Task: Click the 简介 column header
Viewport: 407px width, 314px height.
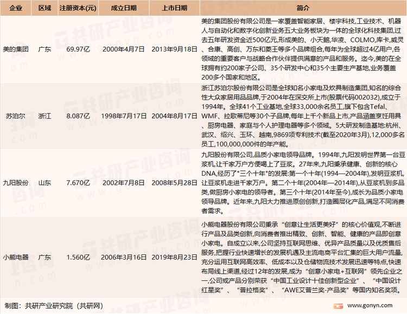Action: (303, 8)
